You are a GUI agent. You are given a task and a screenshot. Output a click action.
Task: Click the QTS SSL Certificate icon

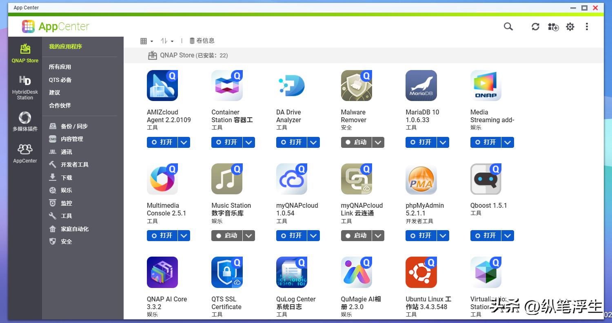(227, 272)
